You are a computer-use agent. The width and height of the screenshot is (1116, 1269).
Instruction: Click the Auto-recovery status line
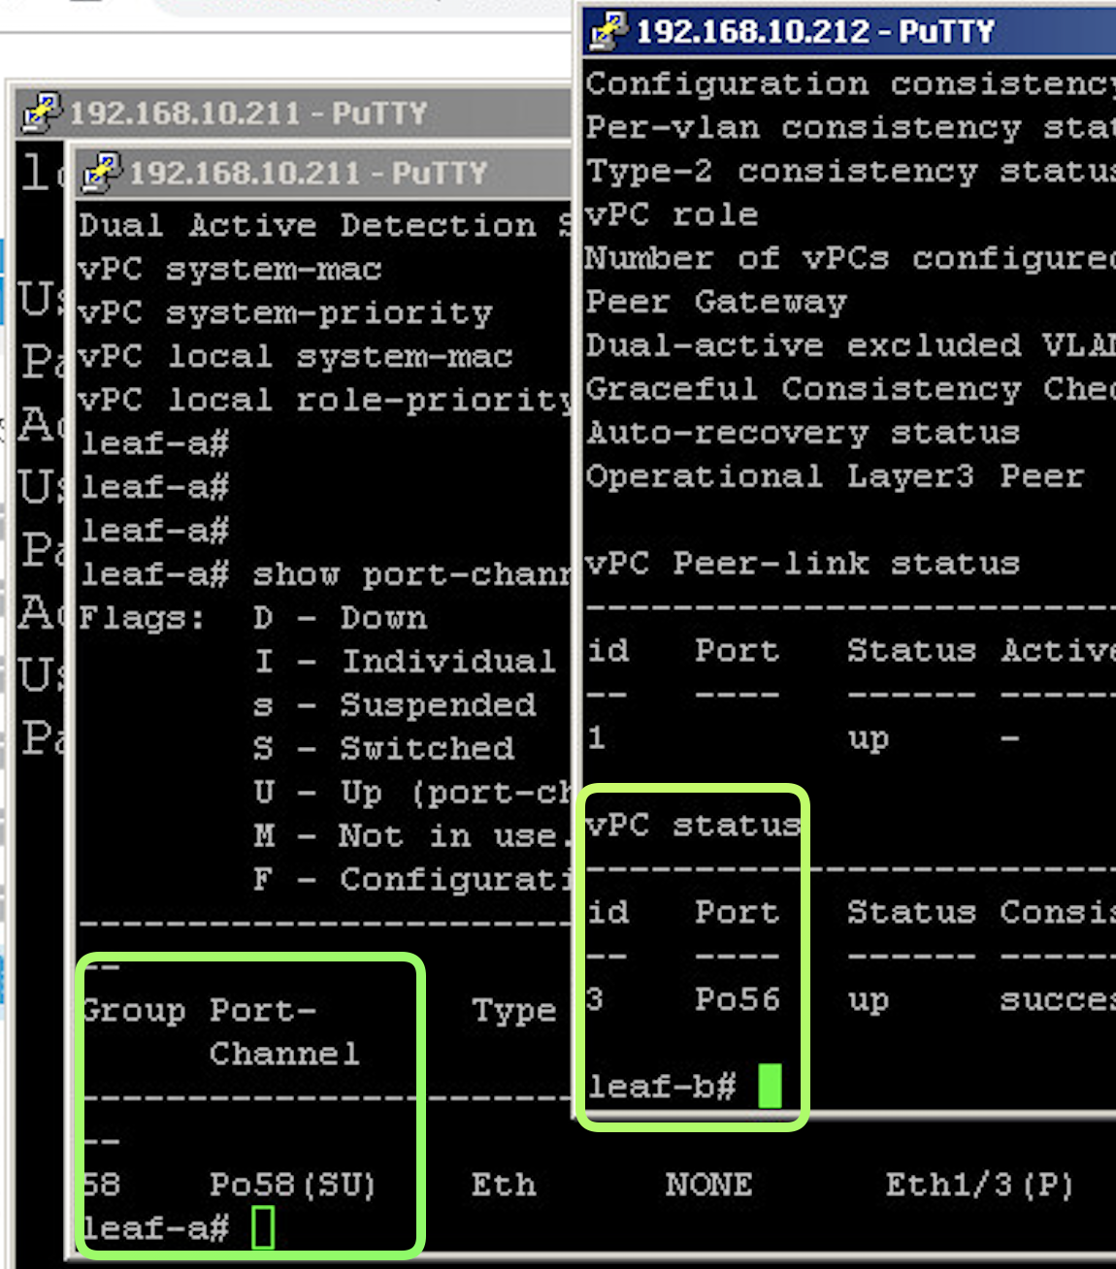tap(802, 433)
